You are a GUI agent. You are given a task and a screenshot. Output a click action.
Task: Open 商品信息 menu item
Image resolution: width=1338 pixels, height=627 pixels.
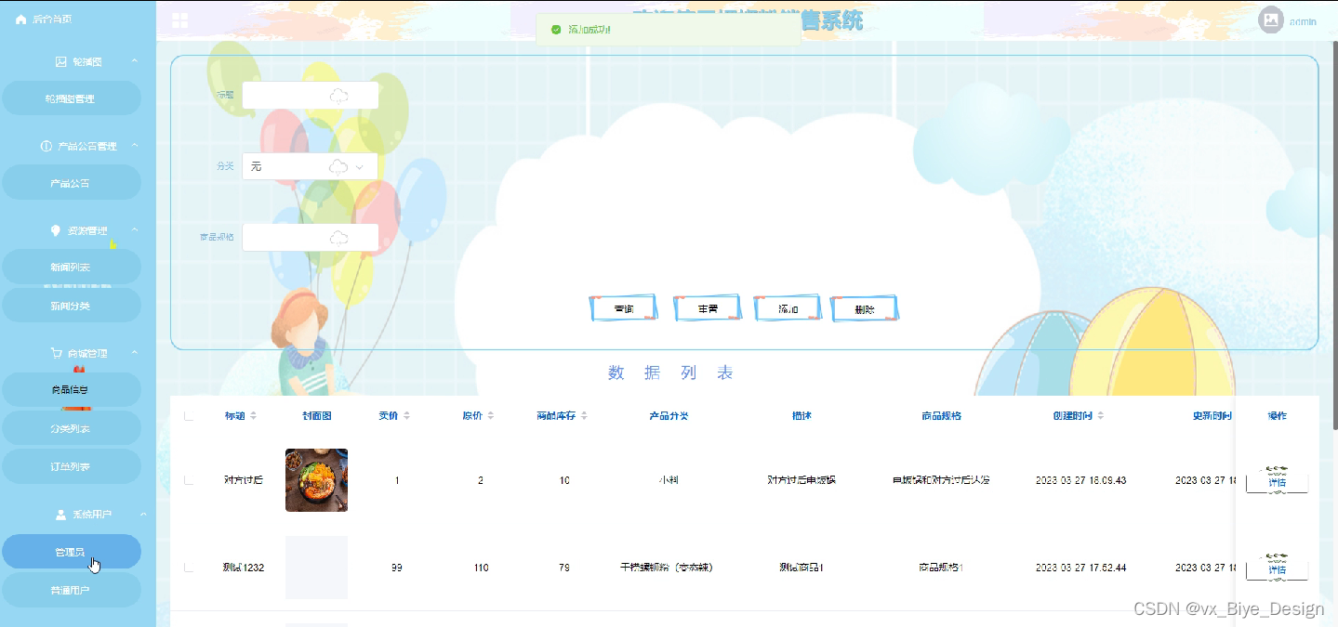pos(72,390)
